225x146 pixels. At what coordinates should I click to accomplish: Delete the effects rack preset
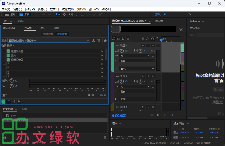[99, 40]
